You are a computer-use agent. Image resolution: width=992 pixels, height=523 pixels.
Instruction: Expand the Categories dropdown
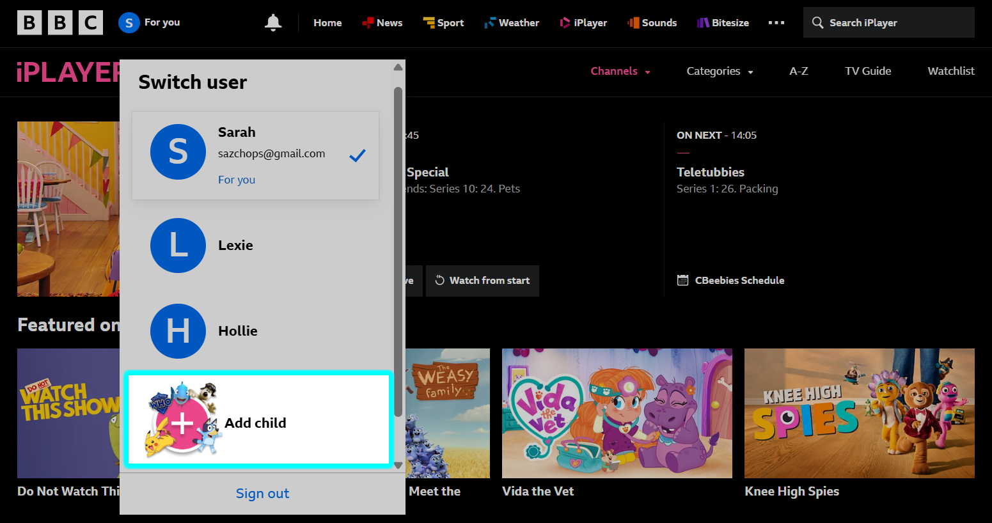point(720,71)
